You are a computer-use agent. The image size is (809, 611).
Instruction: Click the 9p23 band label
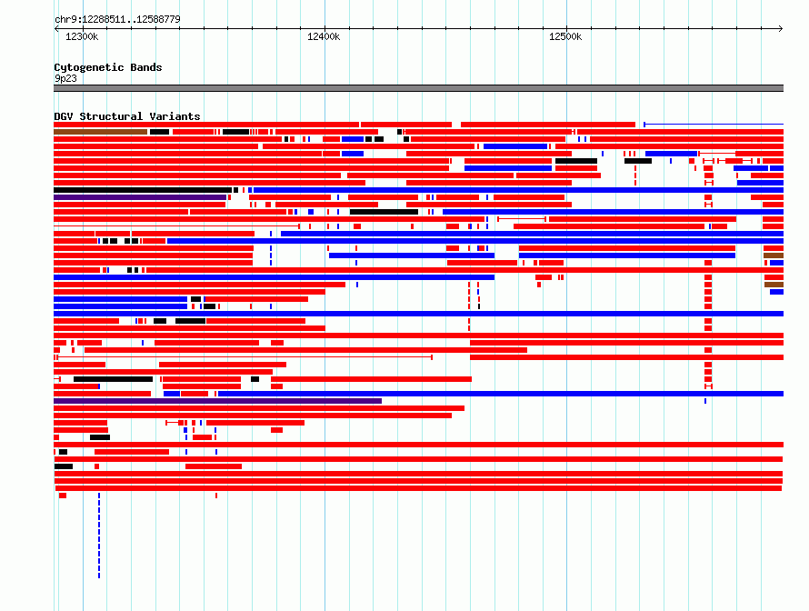click(65, 78)
